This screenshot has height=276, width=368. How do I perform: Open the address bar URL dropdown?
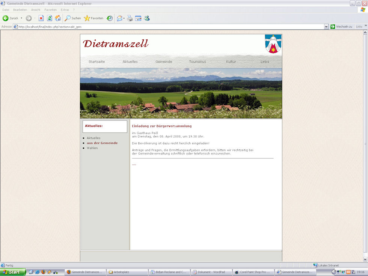click(x=326, y=27)
